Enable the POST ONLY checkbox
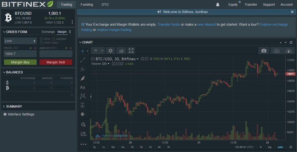Screen dimensions: 297x152 coord(41,43)
